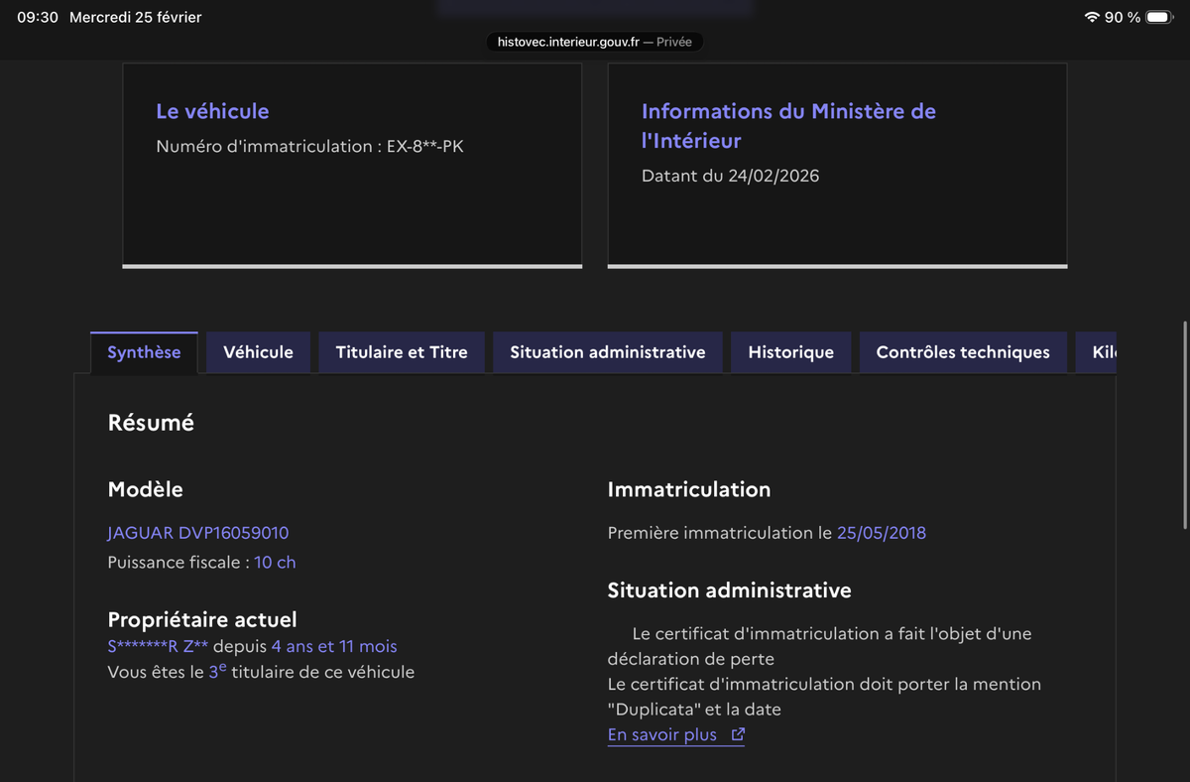1190x782 pixels.
Task: Click the 10 ch fiscal power value
Action: point(275,563)
